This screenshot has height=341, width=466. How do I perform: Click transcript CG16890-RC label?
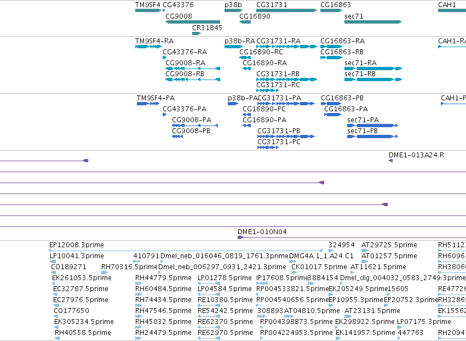pyautogui.click(x=261, y=52)
